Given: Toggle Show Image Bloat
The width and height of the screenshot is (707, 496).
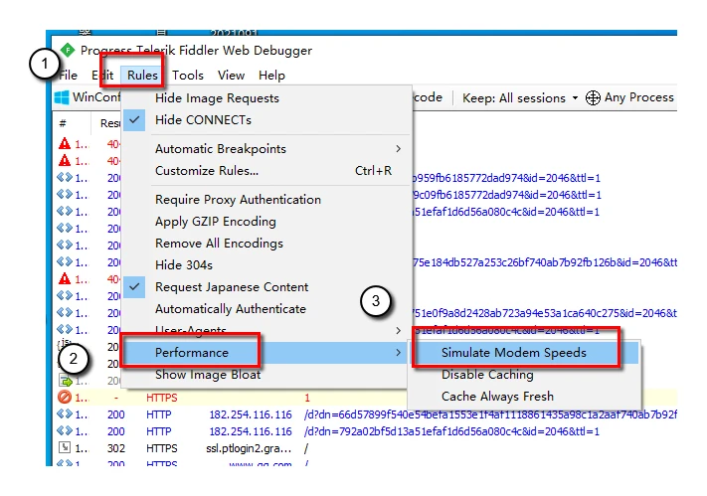Looking at the screenshot, I should [266, 375].
